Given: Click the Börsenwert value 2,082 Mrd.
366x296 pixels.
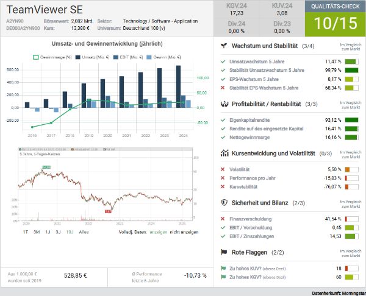Looking at the screenshot, I should 82,21.
